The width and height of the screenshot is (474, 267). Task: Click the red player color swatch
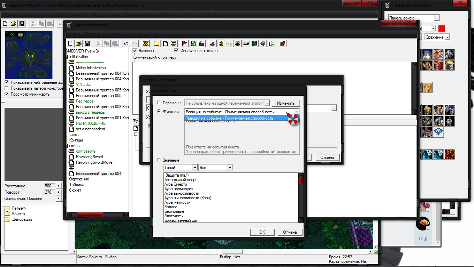coord(442,29)
